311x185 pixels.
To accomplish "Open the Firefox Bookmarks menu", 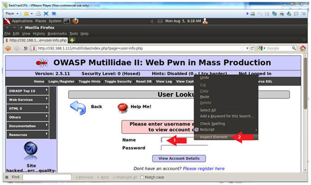I will (x=57, y=34).
